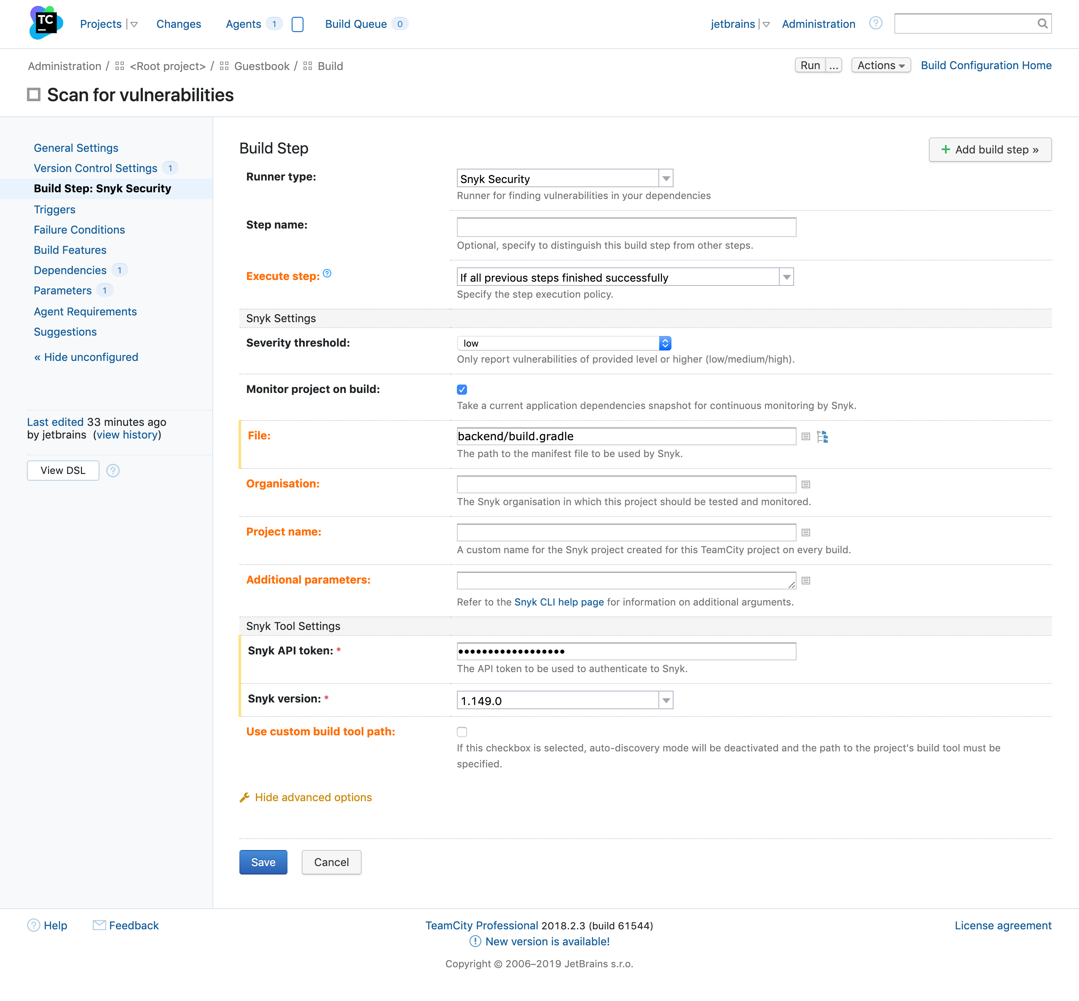Open Suggestions in sidebar
The width and height of the screenshot is (1079, 1001).
click(65, 332)
